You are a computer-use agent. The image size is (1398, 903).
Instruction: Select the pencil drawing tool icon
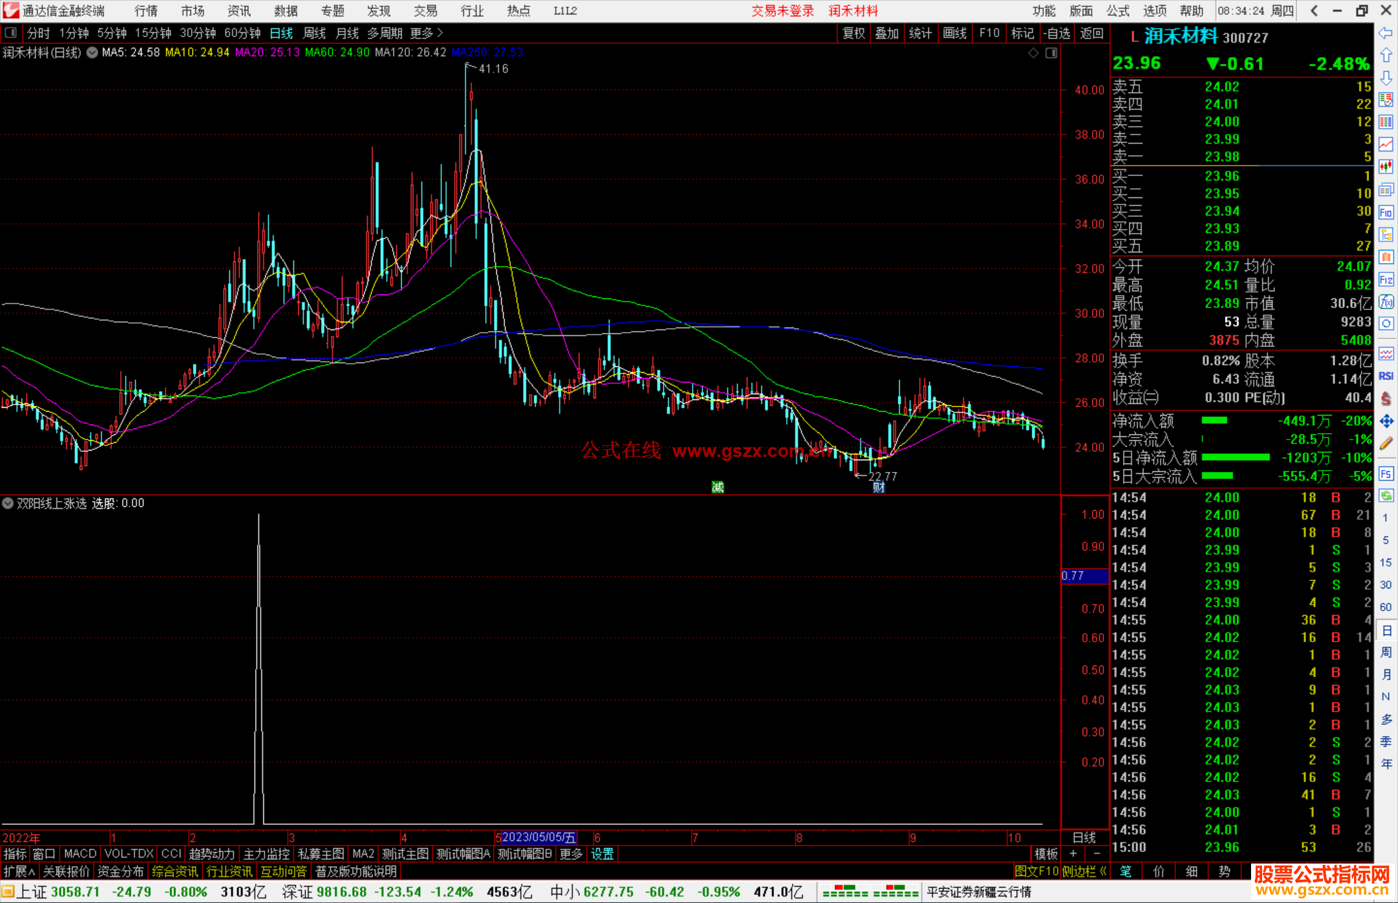1386,443
